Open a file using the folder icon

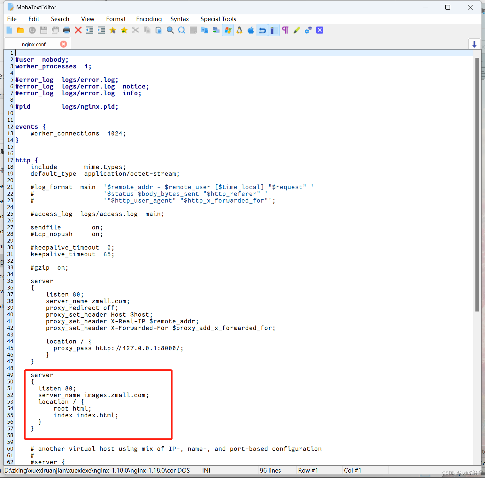(x=21, y=30)
